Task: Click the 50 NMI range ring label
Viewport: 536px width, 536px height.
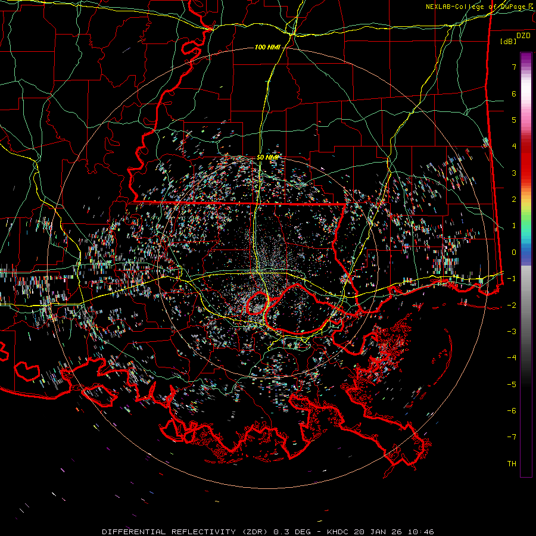Action: tap(267, 157)
